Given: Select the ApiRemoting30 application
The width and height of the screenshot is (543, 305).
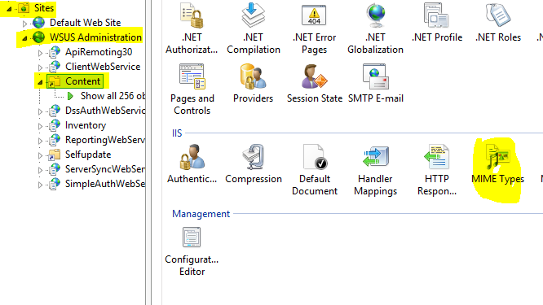Looking at the screenshot, I should 99,52.
